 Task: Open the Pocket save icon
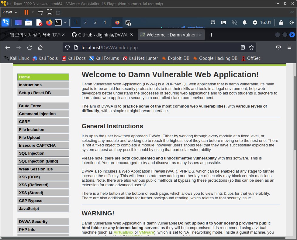278,47
